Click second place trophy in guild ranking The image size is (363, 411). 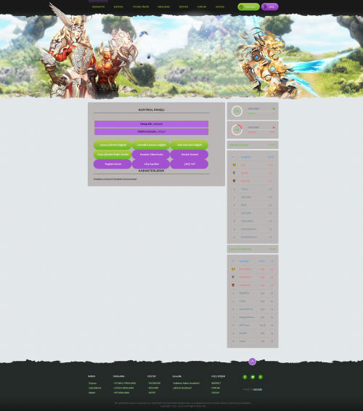click(x=233, y=277)
